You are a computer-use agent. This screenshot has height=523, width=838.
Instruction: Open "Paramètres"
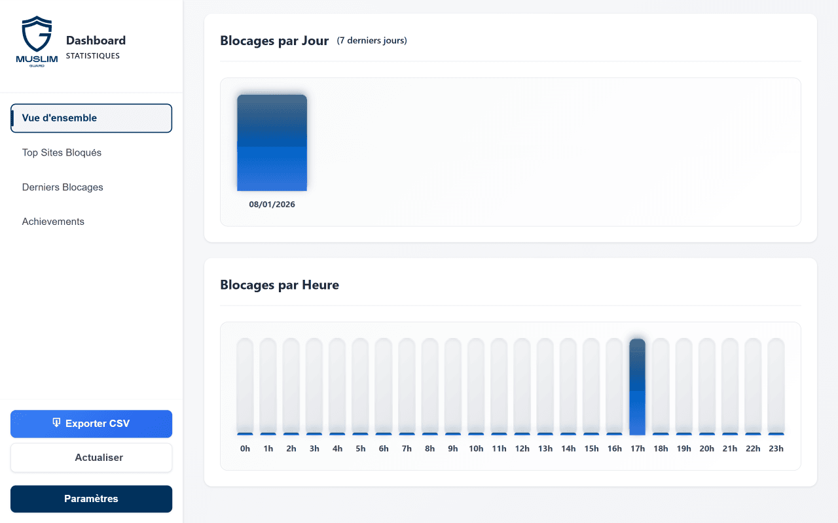(91, 498)
